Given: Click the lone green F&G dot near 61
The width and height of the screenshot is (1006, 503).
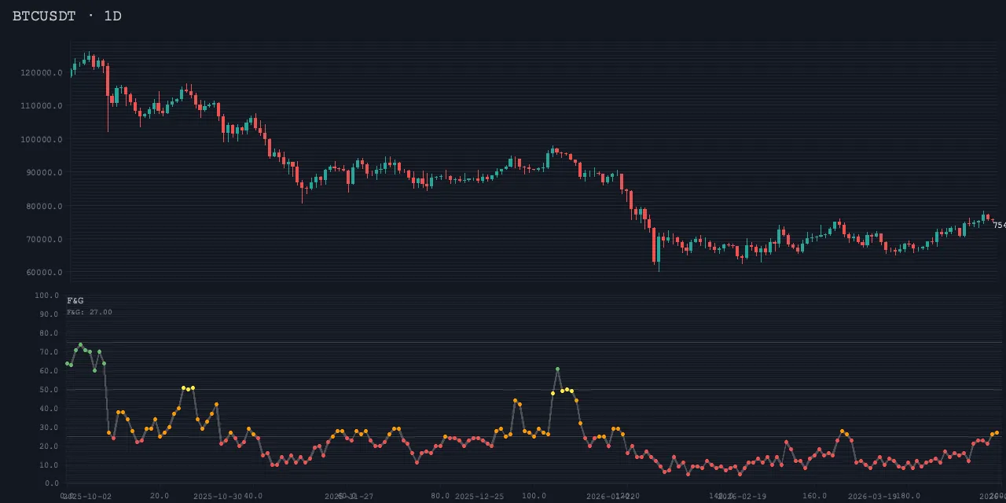Looking at the screenshot, I should (x=557, y=369).
